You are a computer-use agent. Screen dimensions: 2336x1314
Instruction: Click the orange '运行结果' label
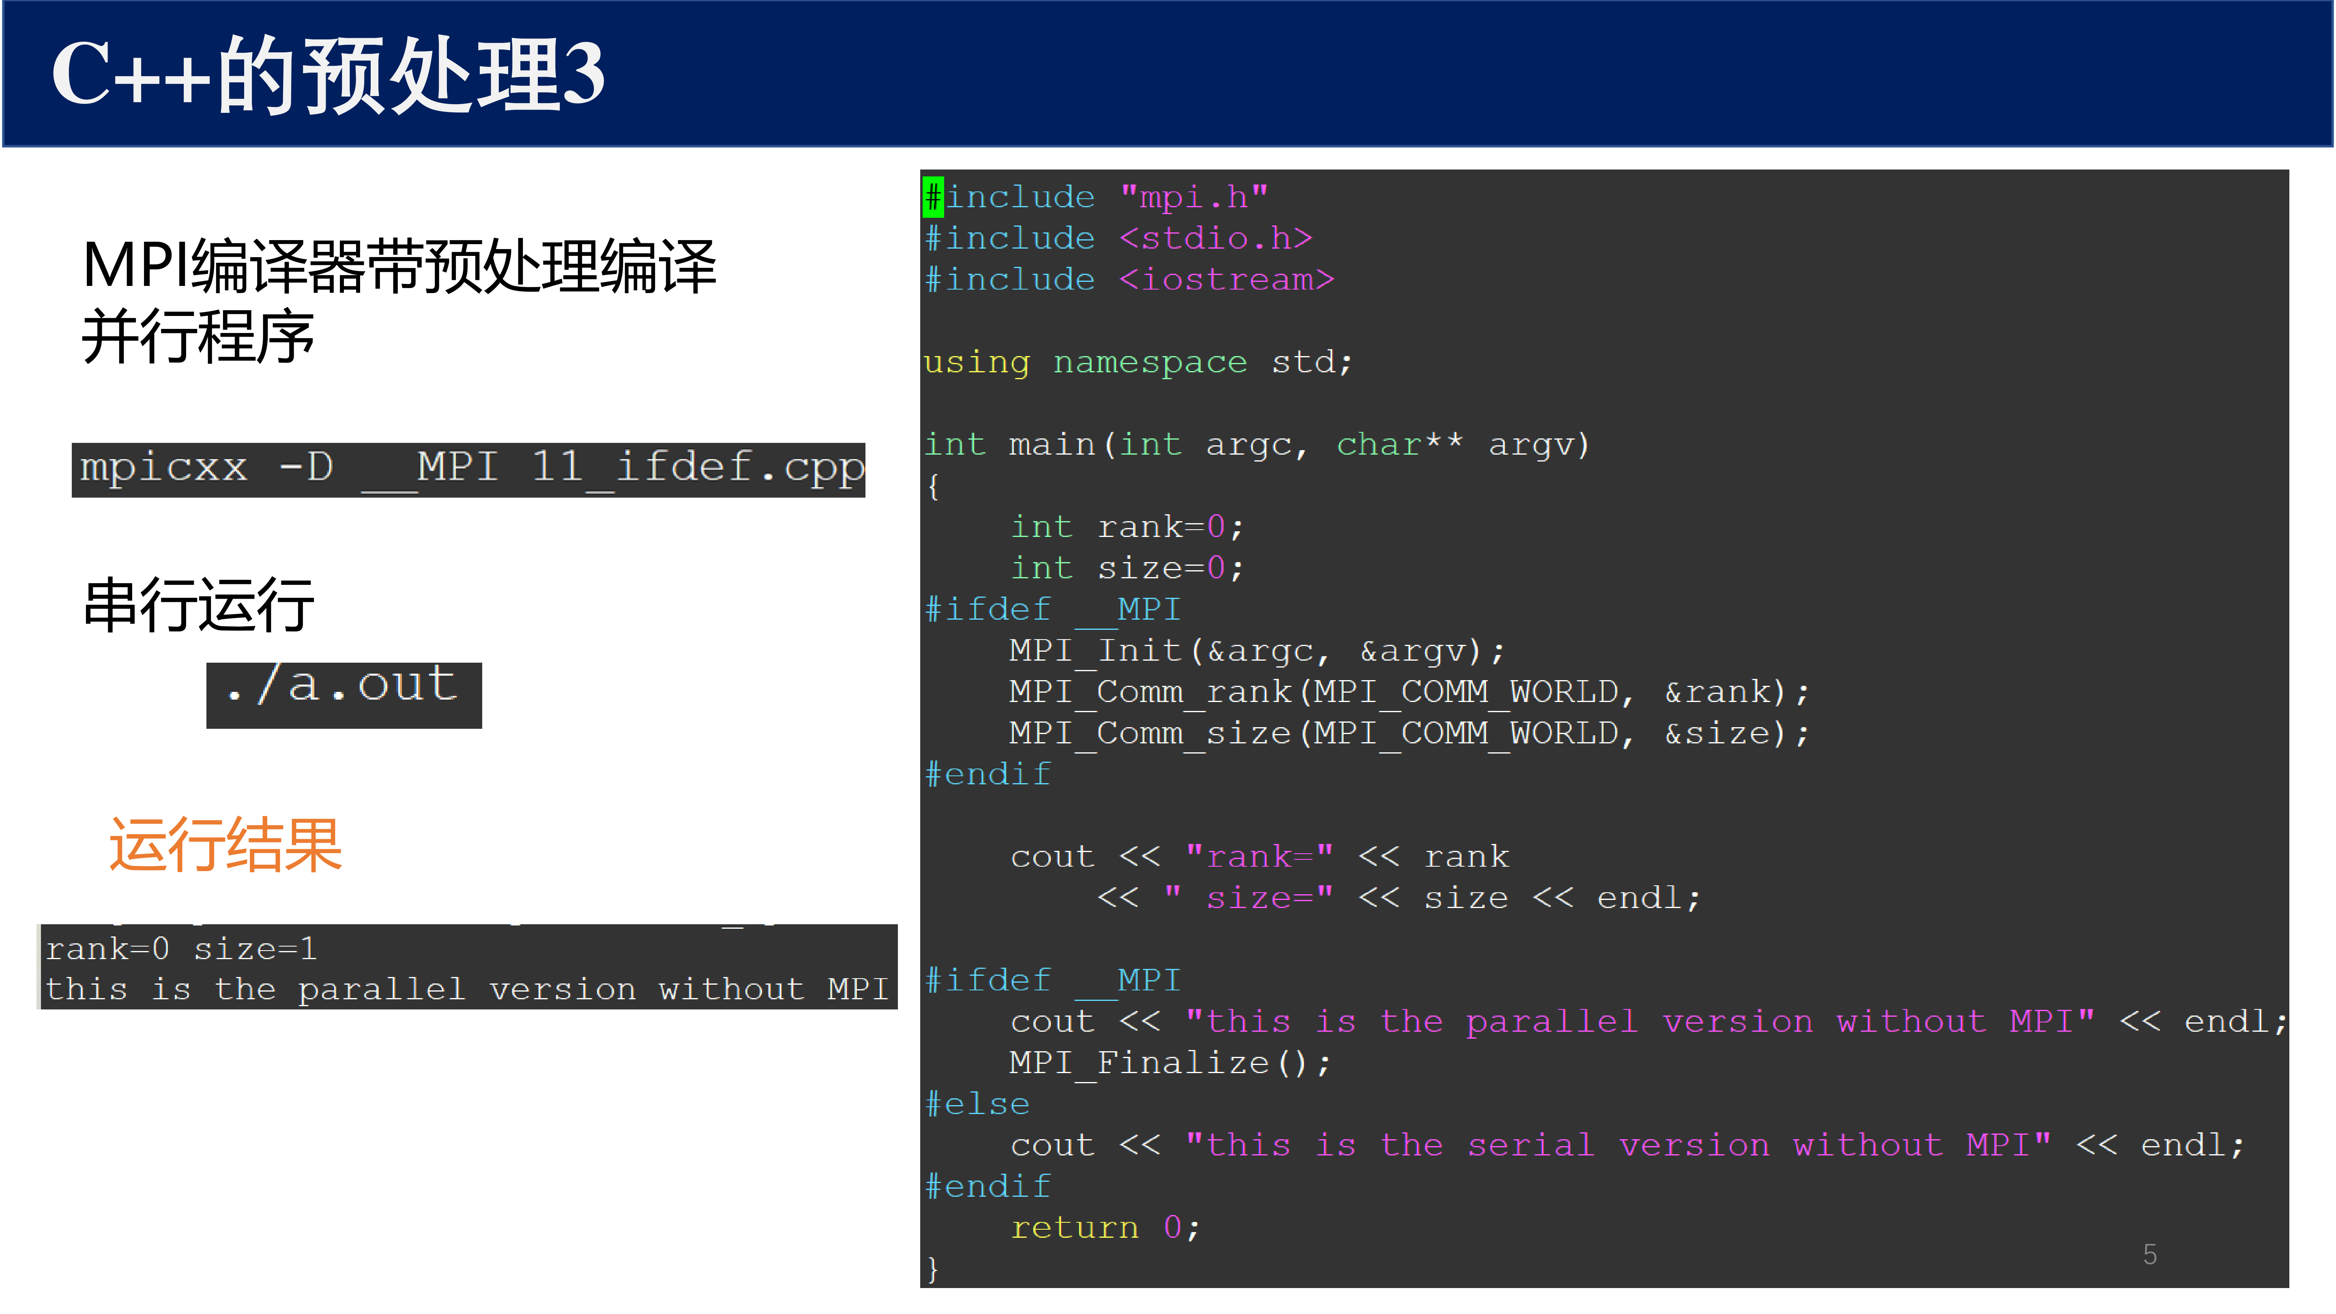pyautogui.click(x=225, y=844)
